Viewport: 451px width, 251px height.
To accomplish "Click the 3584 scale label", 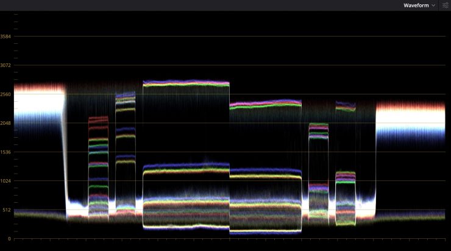I will point(6,37).
